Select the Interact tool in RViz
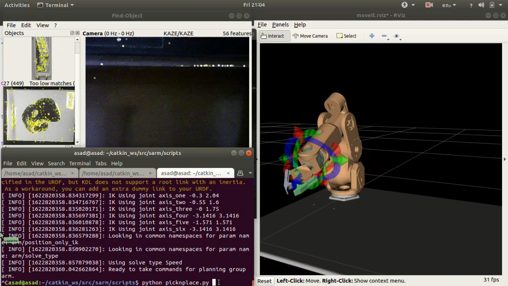The height and width of the screenshot is (286, 508). coord(273,36)
